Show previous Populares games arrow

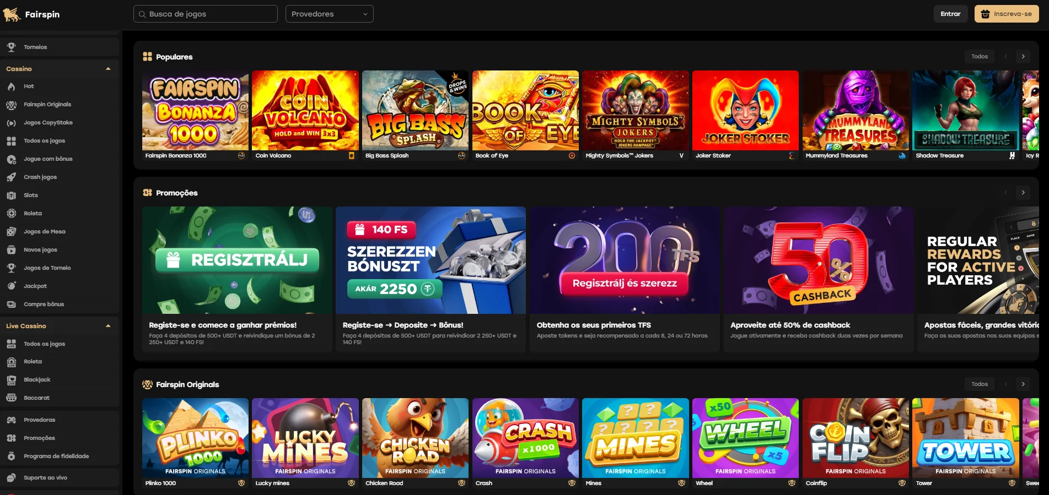[x=1005, y=57]
